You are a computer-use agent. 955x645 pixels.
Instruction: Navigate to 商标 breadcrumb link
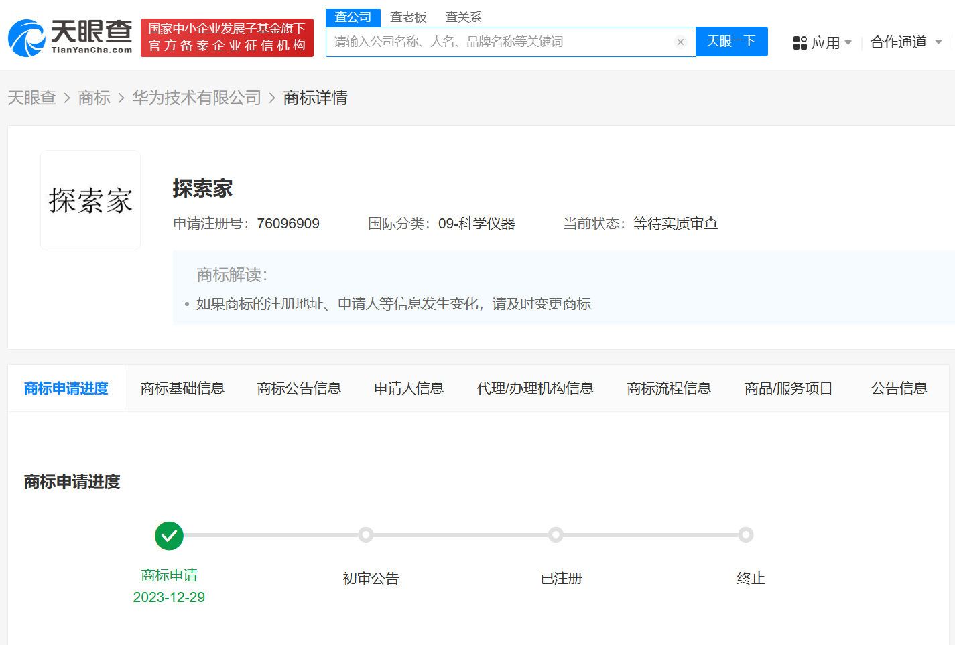[94, 98]
